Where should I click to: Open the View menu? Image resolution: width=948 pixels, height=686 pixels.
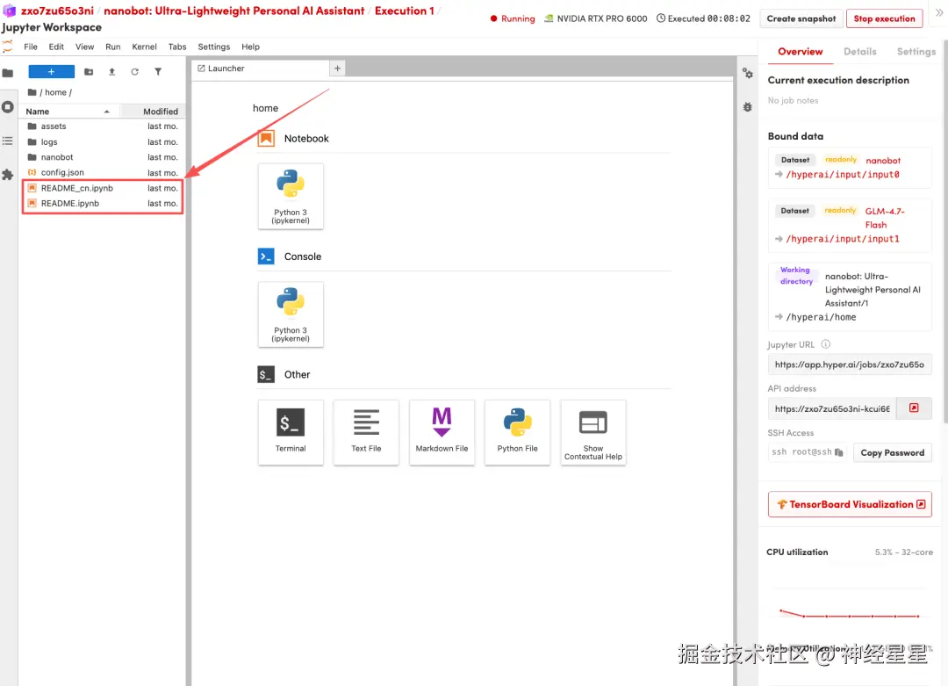(x=84, y=47)
